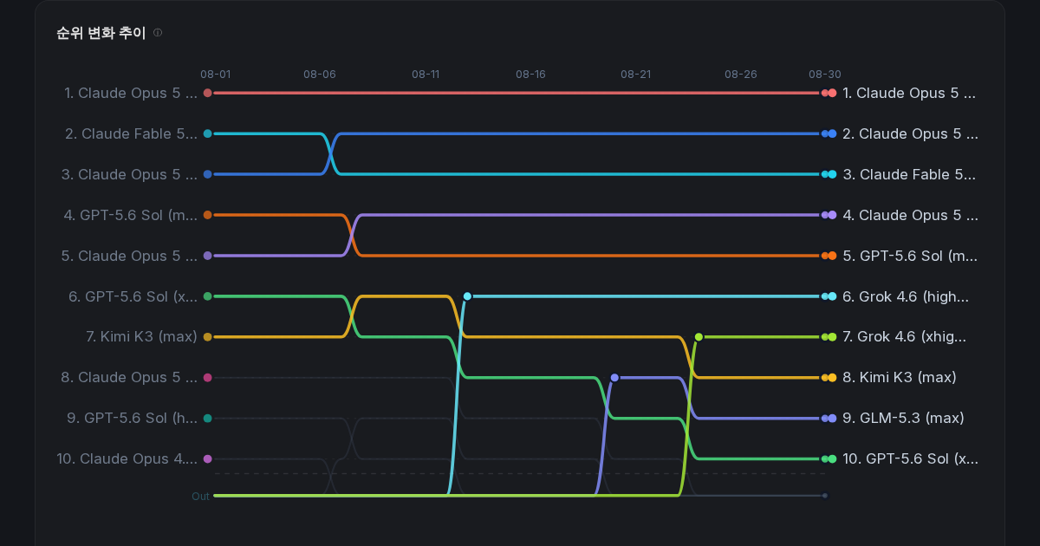Click ending label "6. Grok 4.6 (high..."
The width and height of the screenshot is (1040, 546).
906,296
